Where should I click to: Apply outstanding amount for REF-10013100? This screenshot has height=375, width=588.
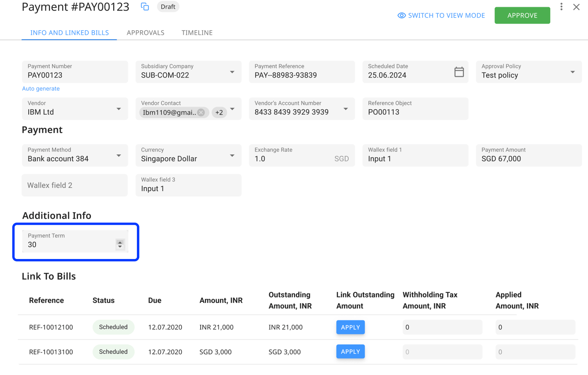pos(350,352)
